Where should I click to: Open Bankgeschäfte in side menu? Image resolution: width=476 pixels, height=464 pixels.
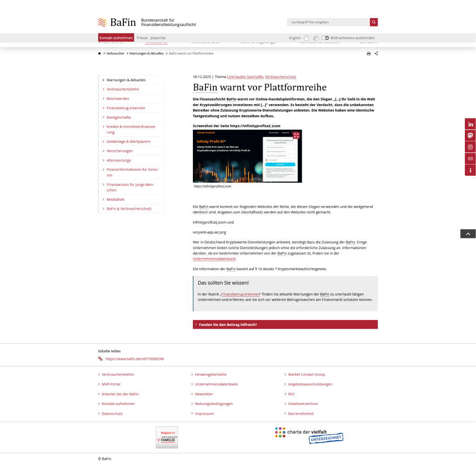(x=119, y=117)
